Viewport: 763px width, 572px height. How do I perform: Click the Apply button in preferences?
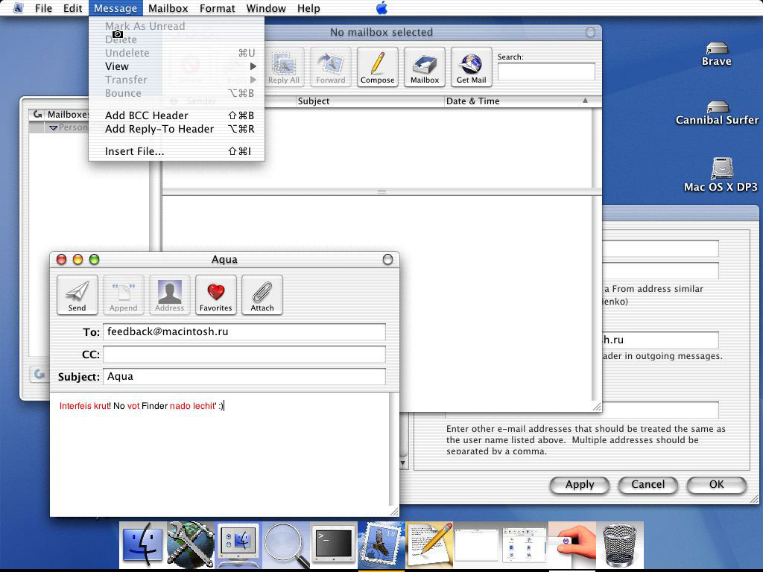click(580, 484)
